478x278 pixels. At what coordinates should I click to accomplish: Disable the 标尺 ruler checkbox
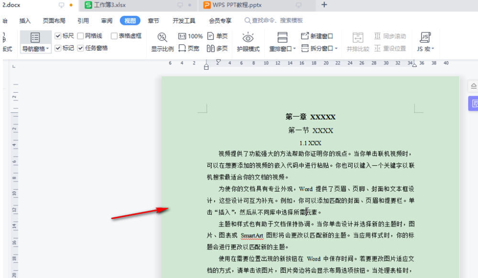pos(58,35)
